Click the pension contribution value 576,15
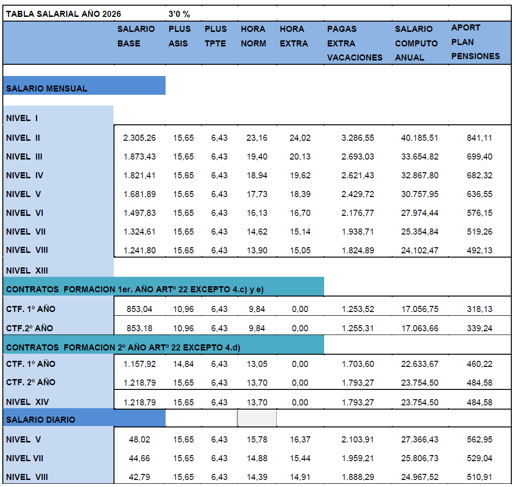The height and width of the screenshot is (487, 516). [479, 213]
